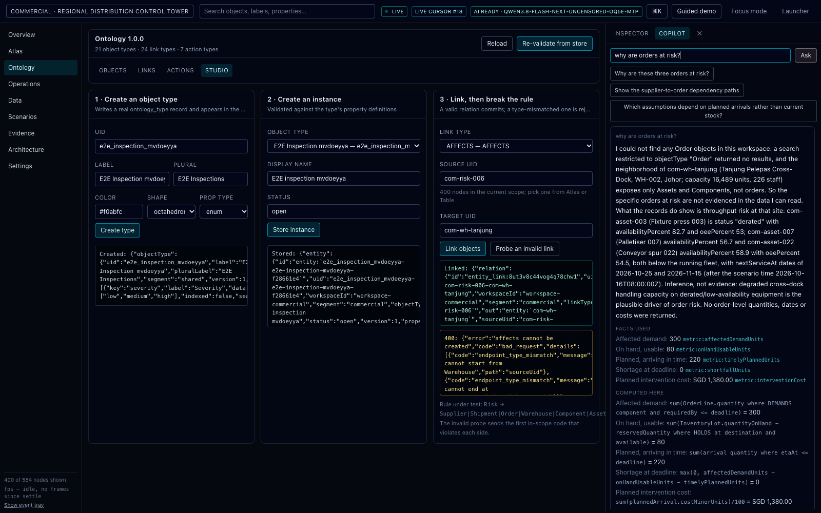The height and width of the screenshot is (513, 821).
Task: Click the metric:timelyPlannedUnits link
Action: click(x=741, y=360)
